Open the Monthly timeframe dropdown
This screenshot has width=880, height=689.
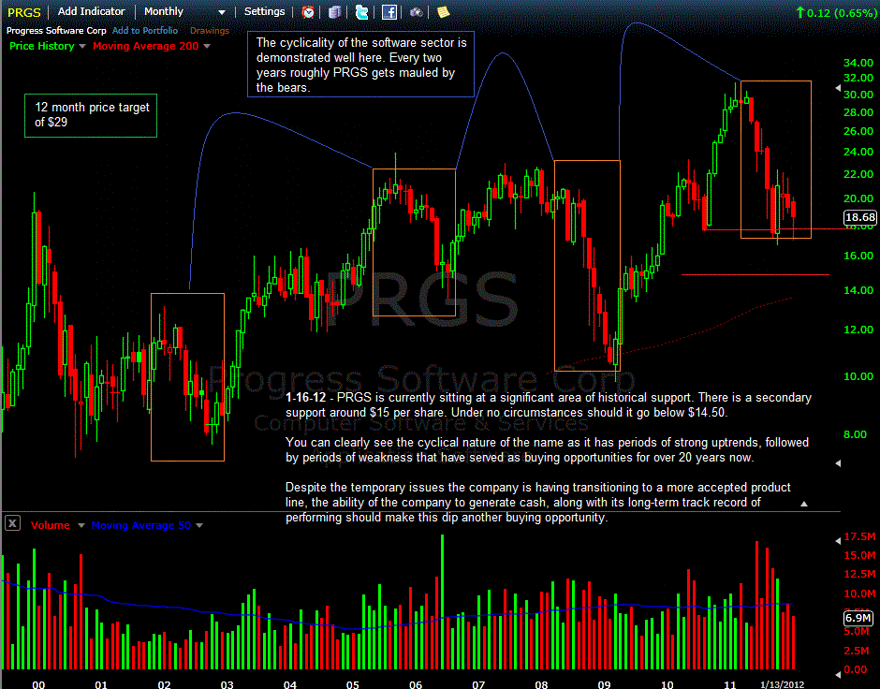(x=184, y=12)
